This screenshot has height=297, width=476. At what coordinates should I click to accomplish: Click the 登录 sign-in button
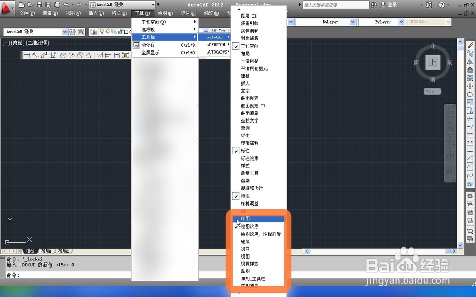click(389, 5)
